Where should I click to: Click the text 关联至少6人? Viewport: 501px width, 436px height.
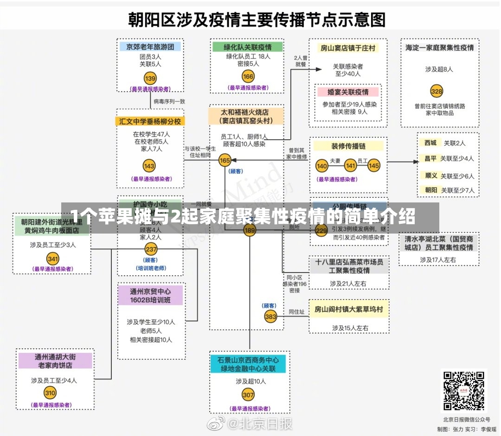point(457,176)
